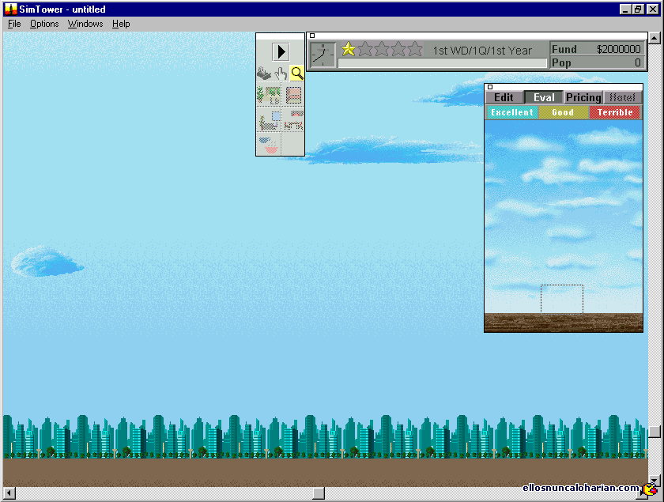Image resolution: width=664 pixels, height=502 pixels.
Task: Click the elevator construction tool icon
Action: pos(269,121)
